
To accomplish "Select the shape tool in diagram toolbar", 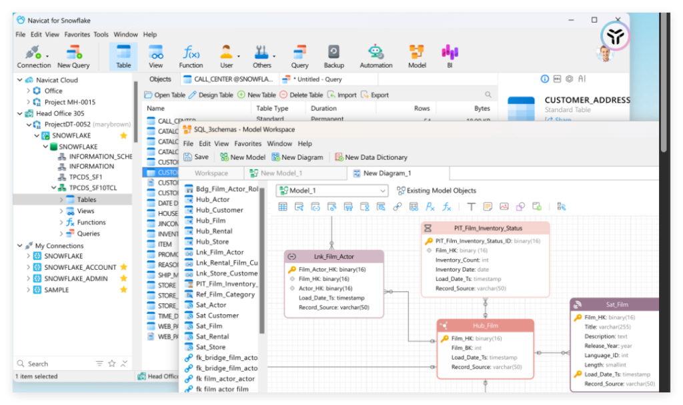I will pyautogui.click(x=520, y=206).
